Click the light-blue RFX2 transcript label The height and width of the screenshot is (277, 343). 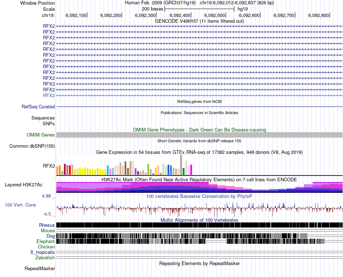49,95
